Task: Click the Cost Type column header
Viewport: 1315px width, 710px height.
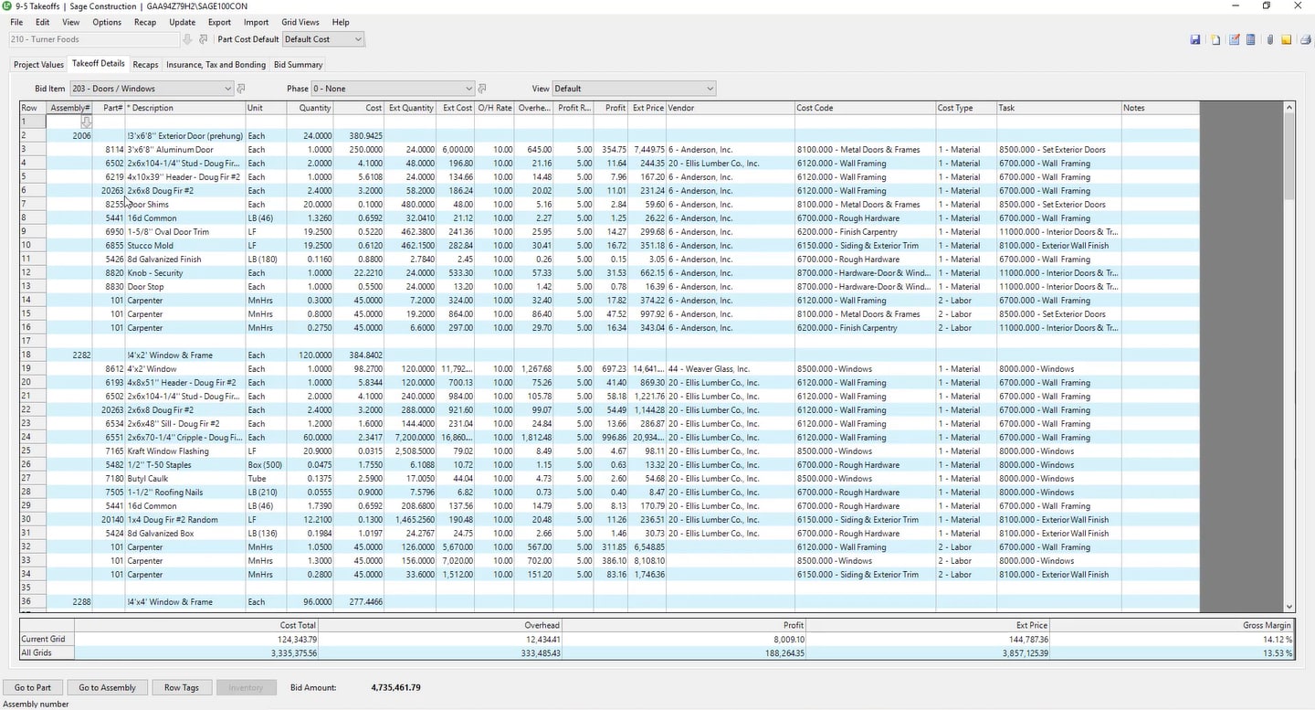Action: [966, 108]
